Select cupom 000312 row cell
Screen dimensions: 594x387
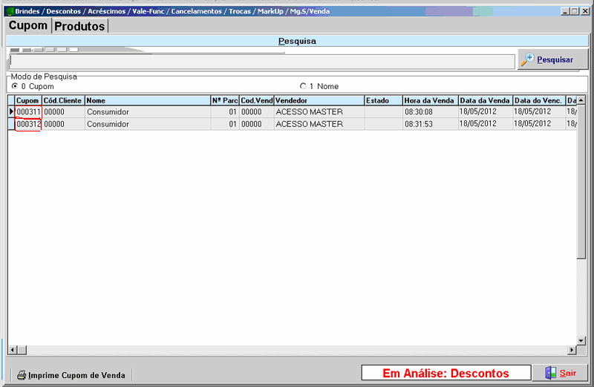click(x=28, y=124)
